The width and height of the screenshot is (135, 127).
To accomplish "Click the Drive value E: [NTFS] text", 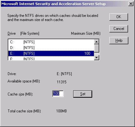I will [64, 74].
